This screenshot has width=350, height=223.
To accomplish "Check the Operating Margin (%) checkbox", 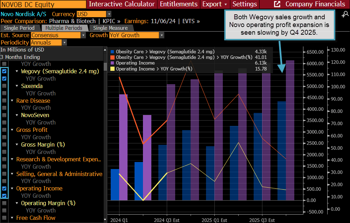I will (4, 203).
